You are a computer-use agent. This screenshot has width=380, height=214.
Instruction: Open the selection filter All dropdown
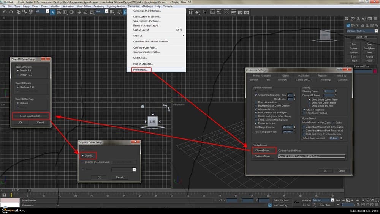tap(47, 11)
